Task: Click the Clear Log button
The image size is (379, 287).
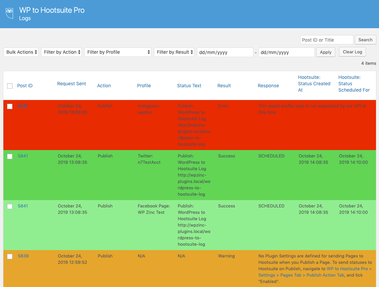Action: tap(352, 52)
